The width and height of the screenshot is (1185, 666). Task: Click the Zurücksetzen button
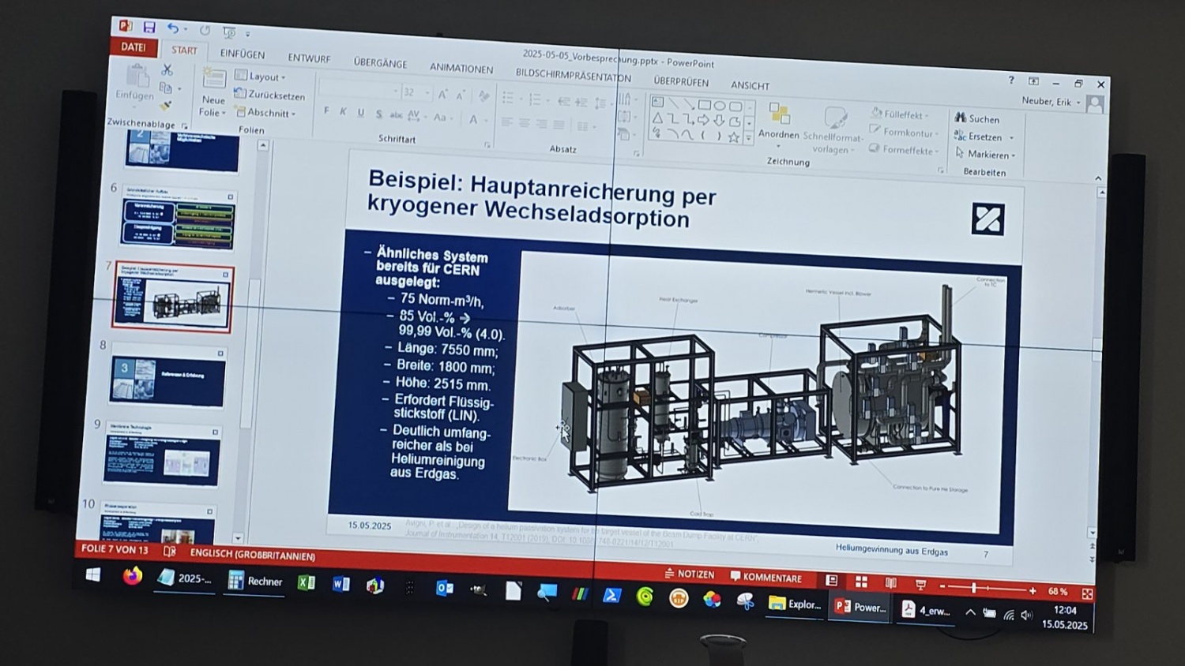click(x=270, y=95)
